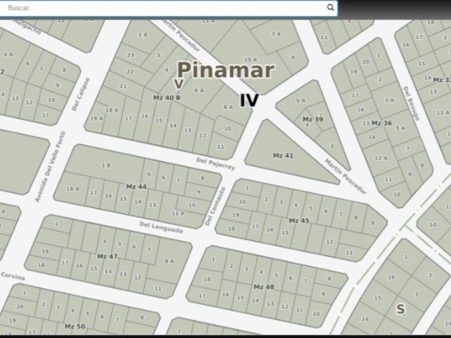Image resolution: width=451 pixels, height=338 pixels.
Task: Click the Corvina street name
Action: pyautogui.click(x=13, y=276)
